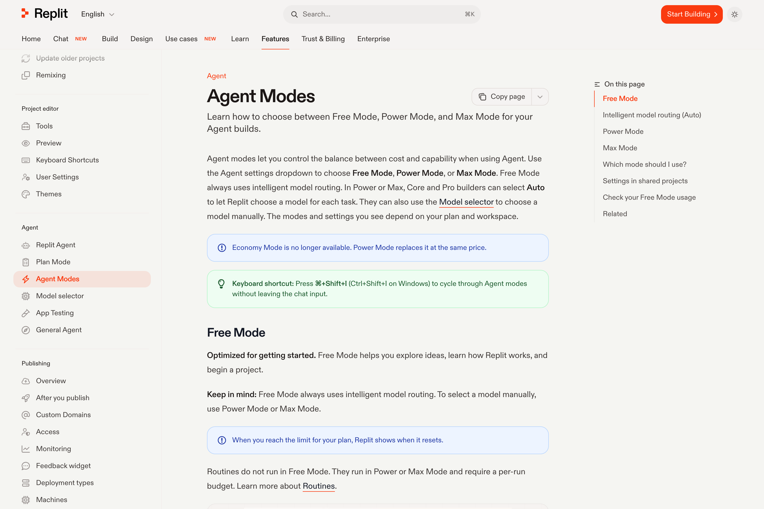This screenshot has width=764, height=509.
Task: Toggle the light/dark theme sun icon
Action: 734,14
